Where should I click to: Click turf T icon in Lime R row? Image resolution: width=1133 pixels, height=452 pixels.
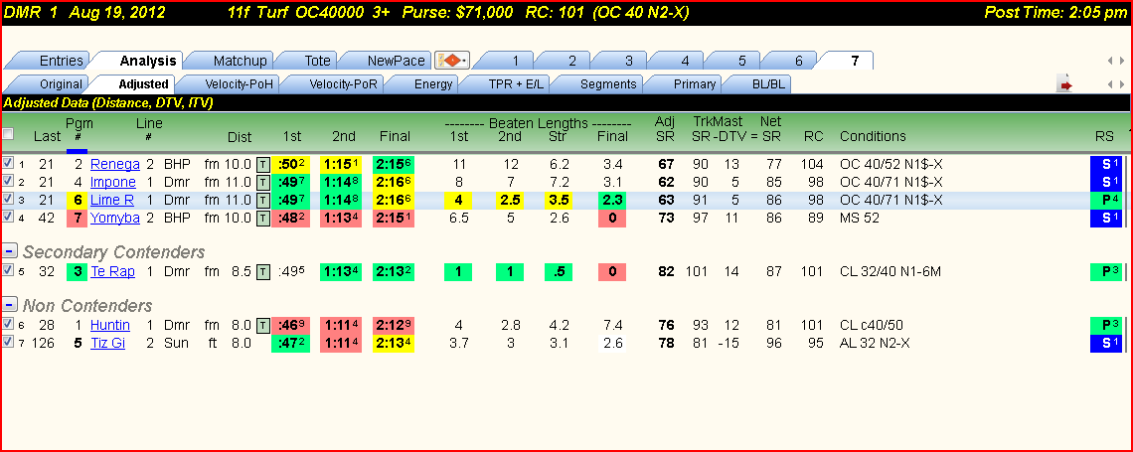click(263, 200)
